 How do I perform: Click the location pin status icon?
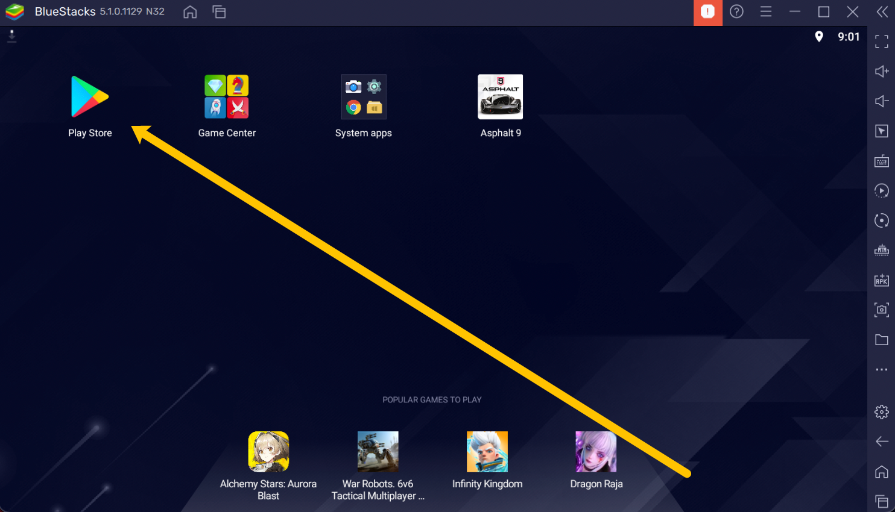pos(819,37)
